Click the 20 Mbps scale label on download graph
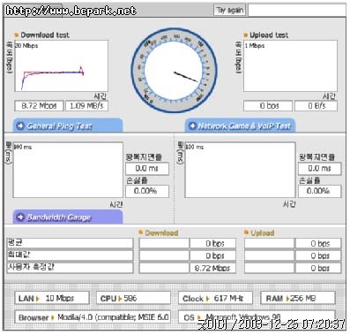The width and height of the screenshot is (350, 335). click(x=26, y=46)
